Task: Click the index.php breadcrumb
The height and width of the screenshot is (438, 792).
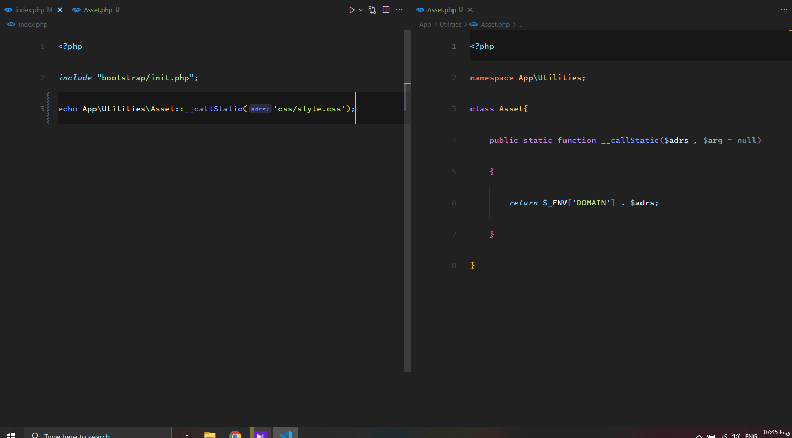Action: 33,24
